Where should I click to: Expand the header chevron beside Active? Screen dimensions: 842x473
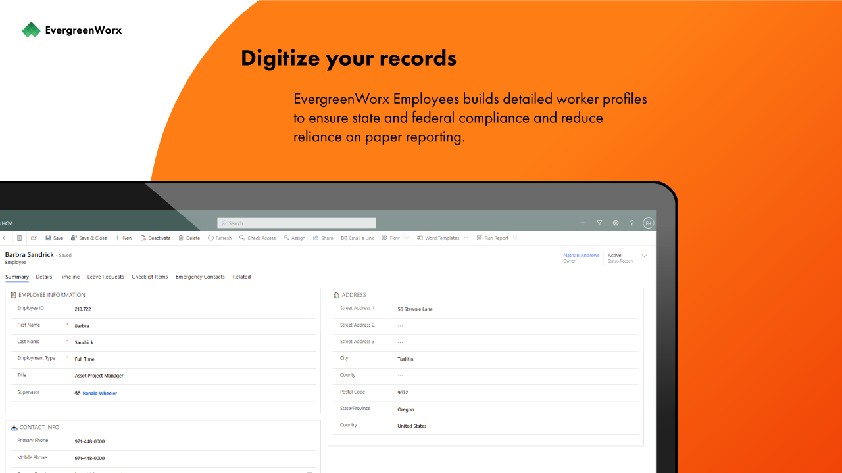(645, 256)
